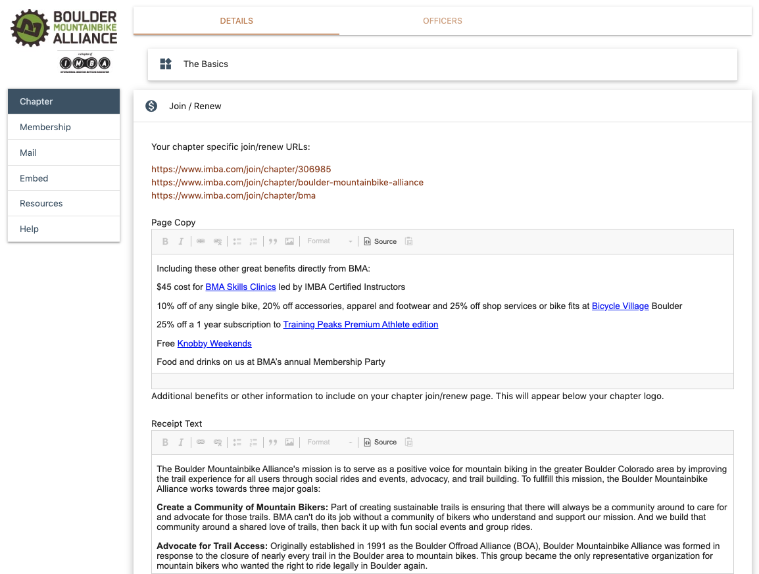This screenshot has height=574, width=759.
Task: Select the DETAILS tab
Action: point(236,20)
